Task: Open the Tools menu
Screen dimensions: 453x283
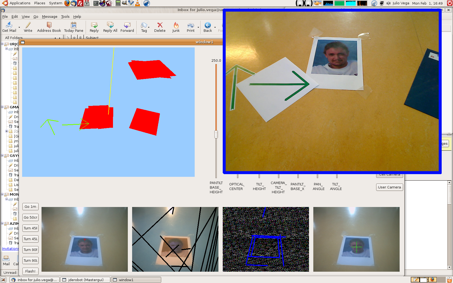Action: (65, 16)
